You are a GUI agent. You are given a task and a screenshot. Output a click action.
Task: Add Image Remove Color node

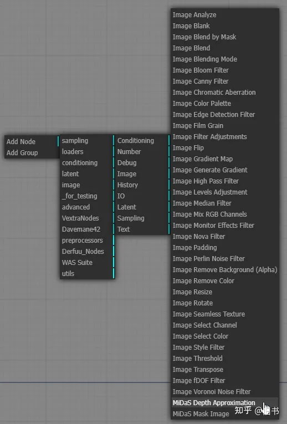(x=225, y=281)
